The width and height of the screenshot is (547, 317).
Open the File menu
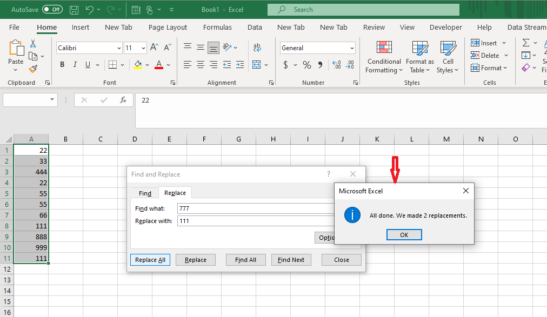(14, 27)
